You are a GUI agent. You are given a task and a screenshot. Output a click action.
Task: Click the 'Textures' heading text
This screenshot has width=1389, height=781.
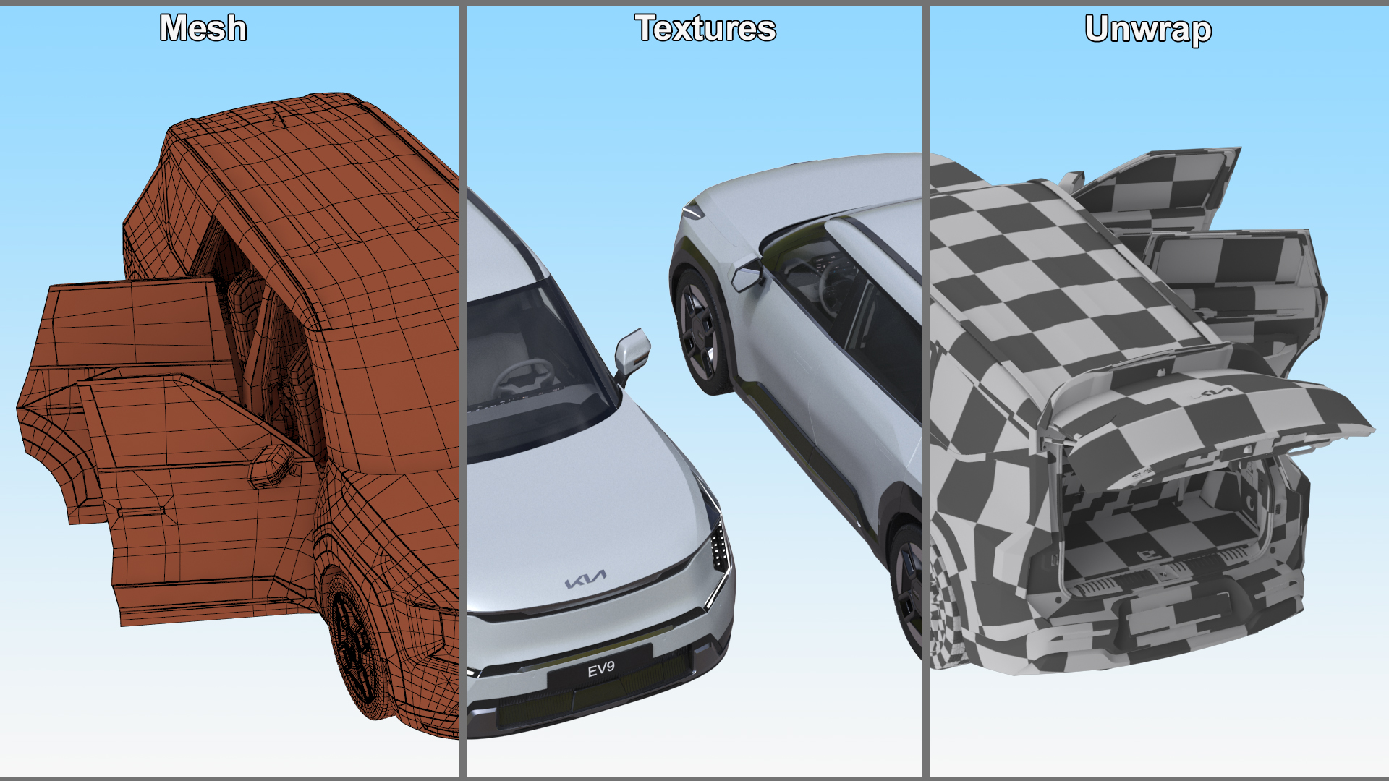point(705,29)
